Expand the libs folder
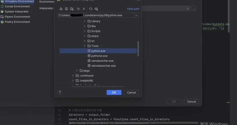This screenshot has height=125, width=237. coord(85,26)
